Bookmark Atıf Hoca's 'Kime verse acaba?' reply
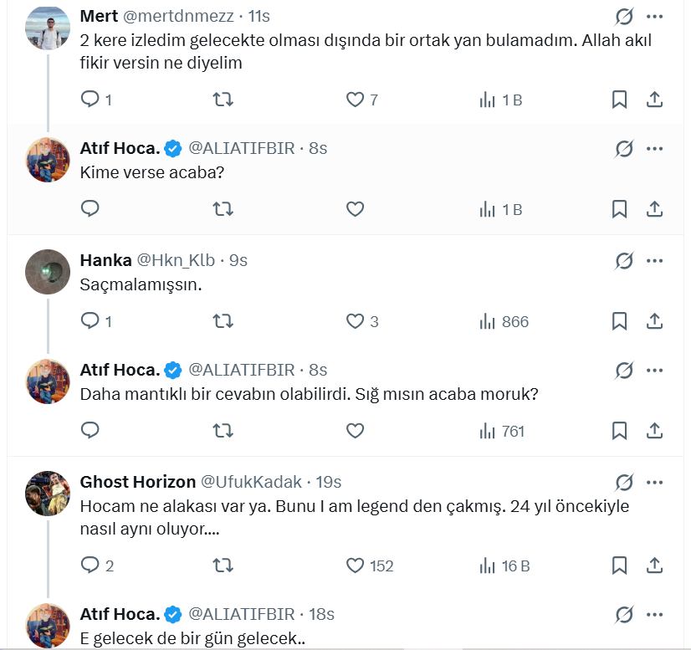The image size is (691, 650). click(619, 208)
